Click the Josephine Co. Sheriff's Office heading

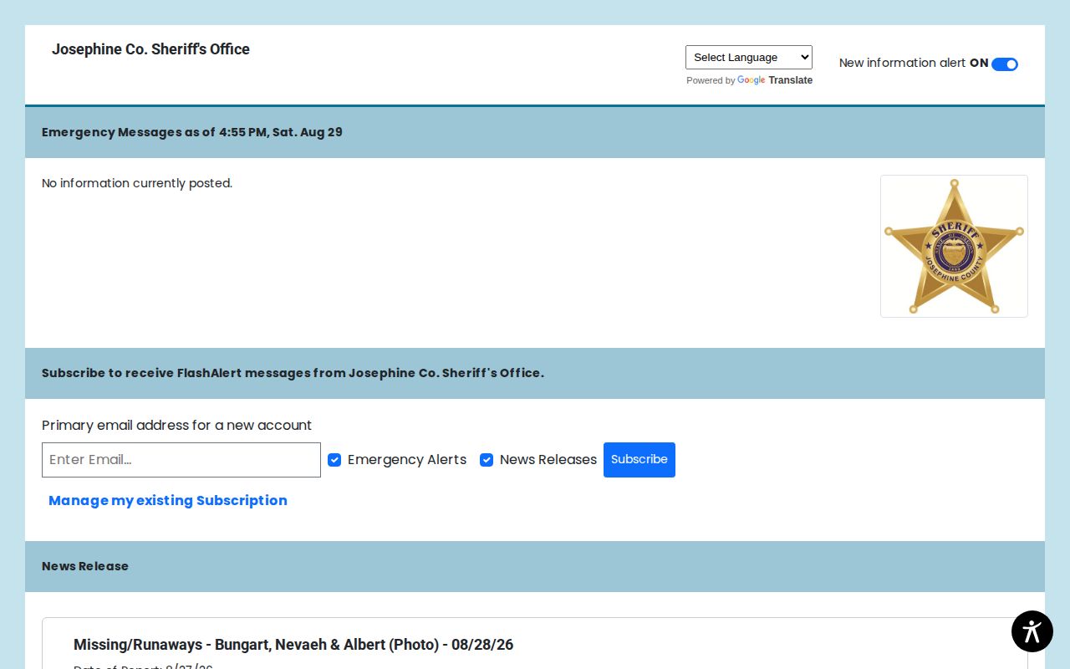(x=150, y=49)
